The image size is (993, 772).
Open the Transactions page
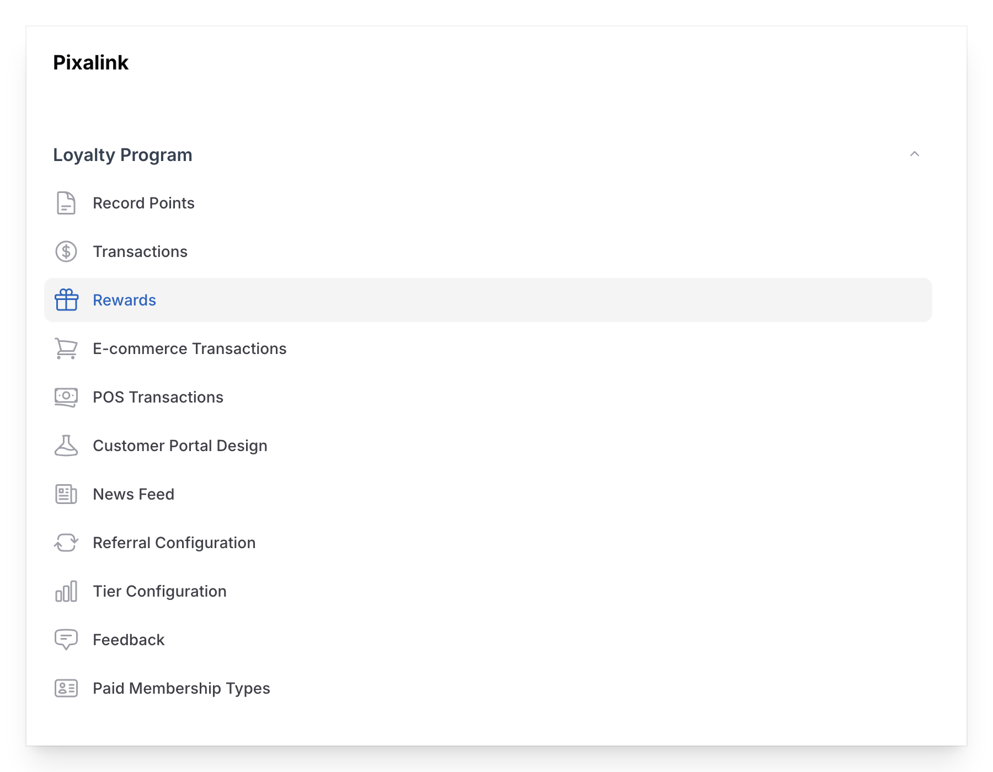[140, 251]
